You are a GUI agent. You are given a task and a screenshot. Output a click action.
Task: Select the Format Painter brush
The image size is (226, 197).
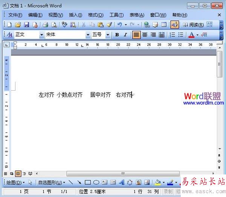(109, 25)
